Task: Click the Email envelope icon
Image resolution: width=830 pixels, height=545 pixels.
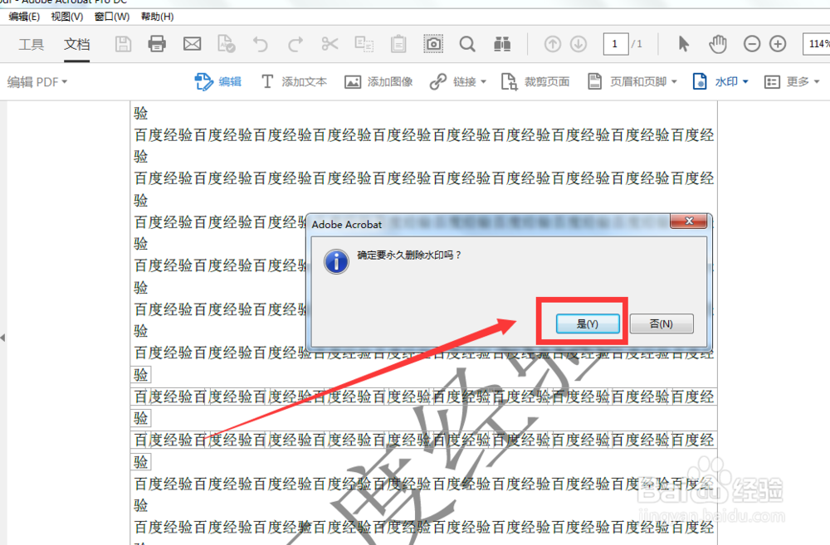Action: [x=193, y=44]
